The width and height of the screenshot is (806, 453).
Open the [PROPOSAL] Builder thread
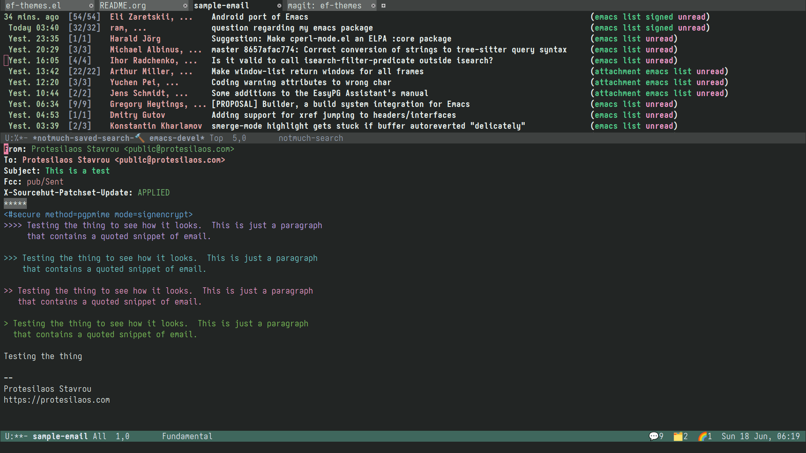click(340, 104)
